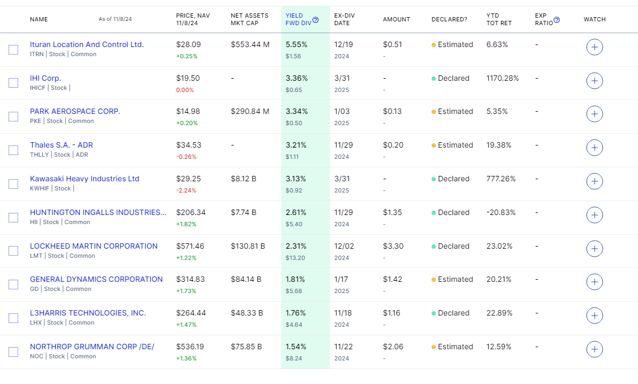
Task: Select Declared status in Lockheed Martin row
Action: [x=450, y=246]
